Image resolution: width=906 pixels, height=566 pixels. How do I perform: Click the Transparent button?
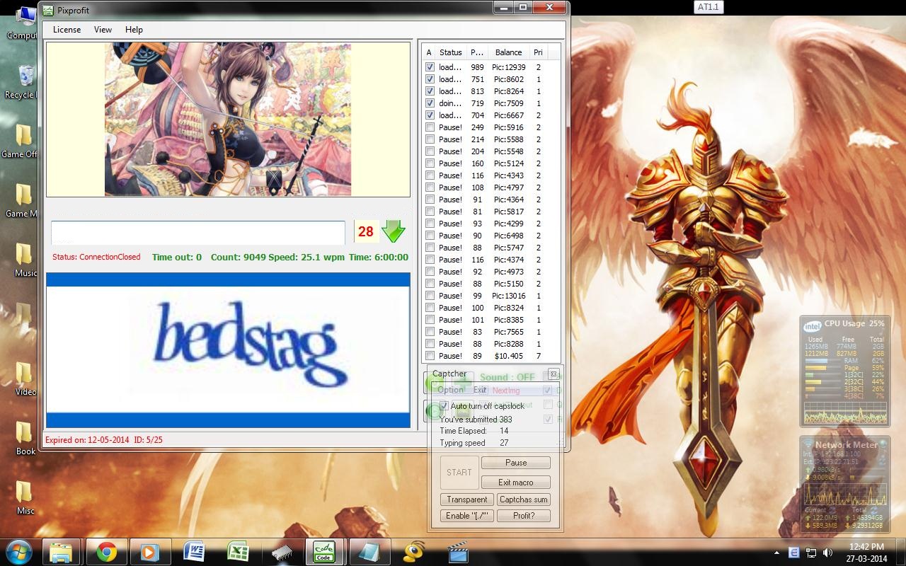[467, 499]
